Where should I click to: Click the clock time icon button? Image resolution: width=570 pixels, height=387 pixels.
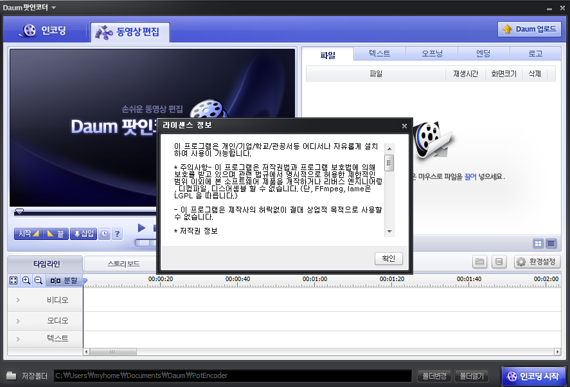(x=104, y=234)
